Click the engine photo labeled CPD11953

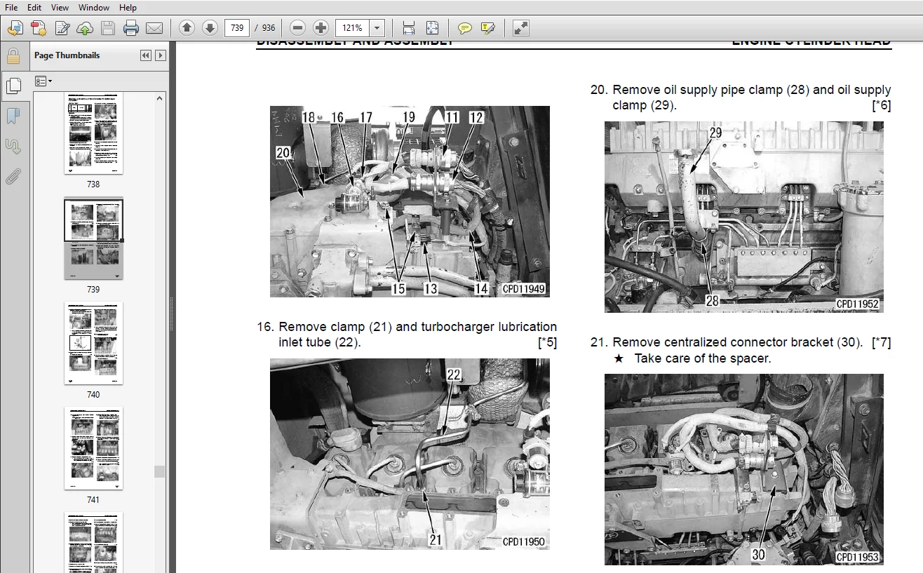tap(744, 469)
